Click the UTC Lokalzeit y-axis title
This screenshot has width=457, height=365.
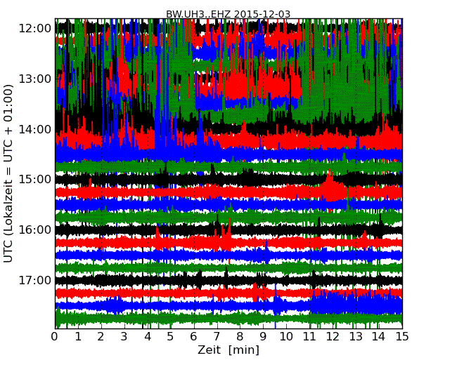tap(8, 173)
